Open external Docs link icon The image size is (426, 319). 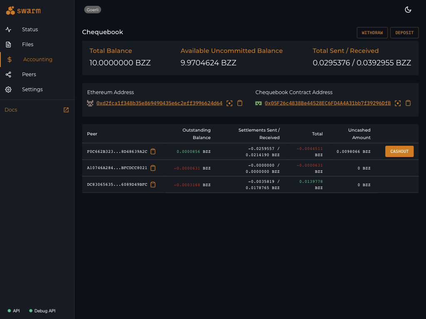[x=66, y=110]
